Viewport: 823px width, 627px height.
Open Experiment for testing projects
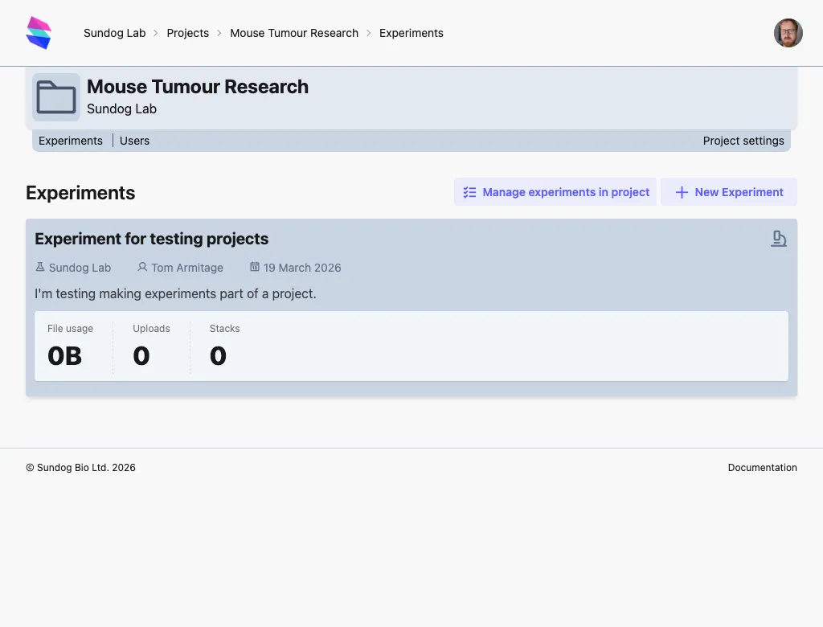coord(151,239)
